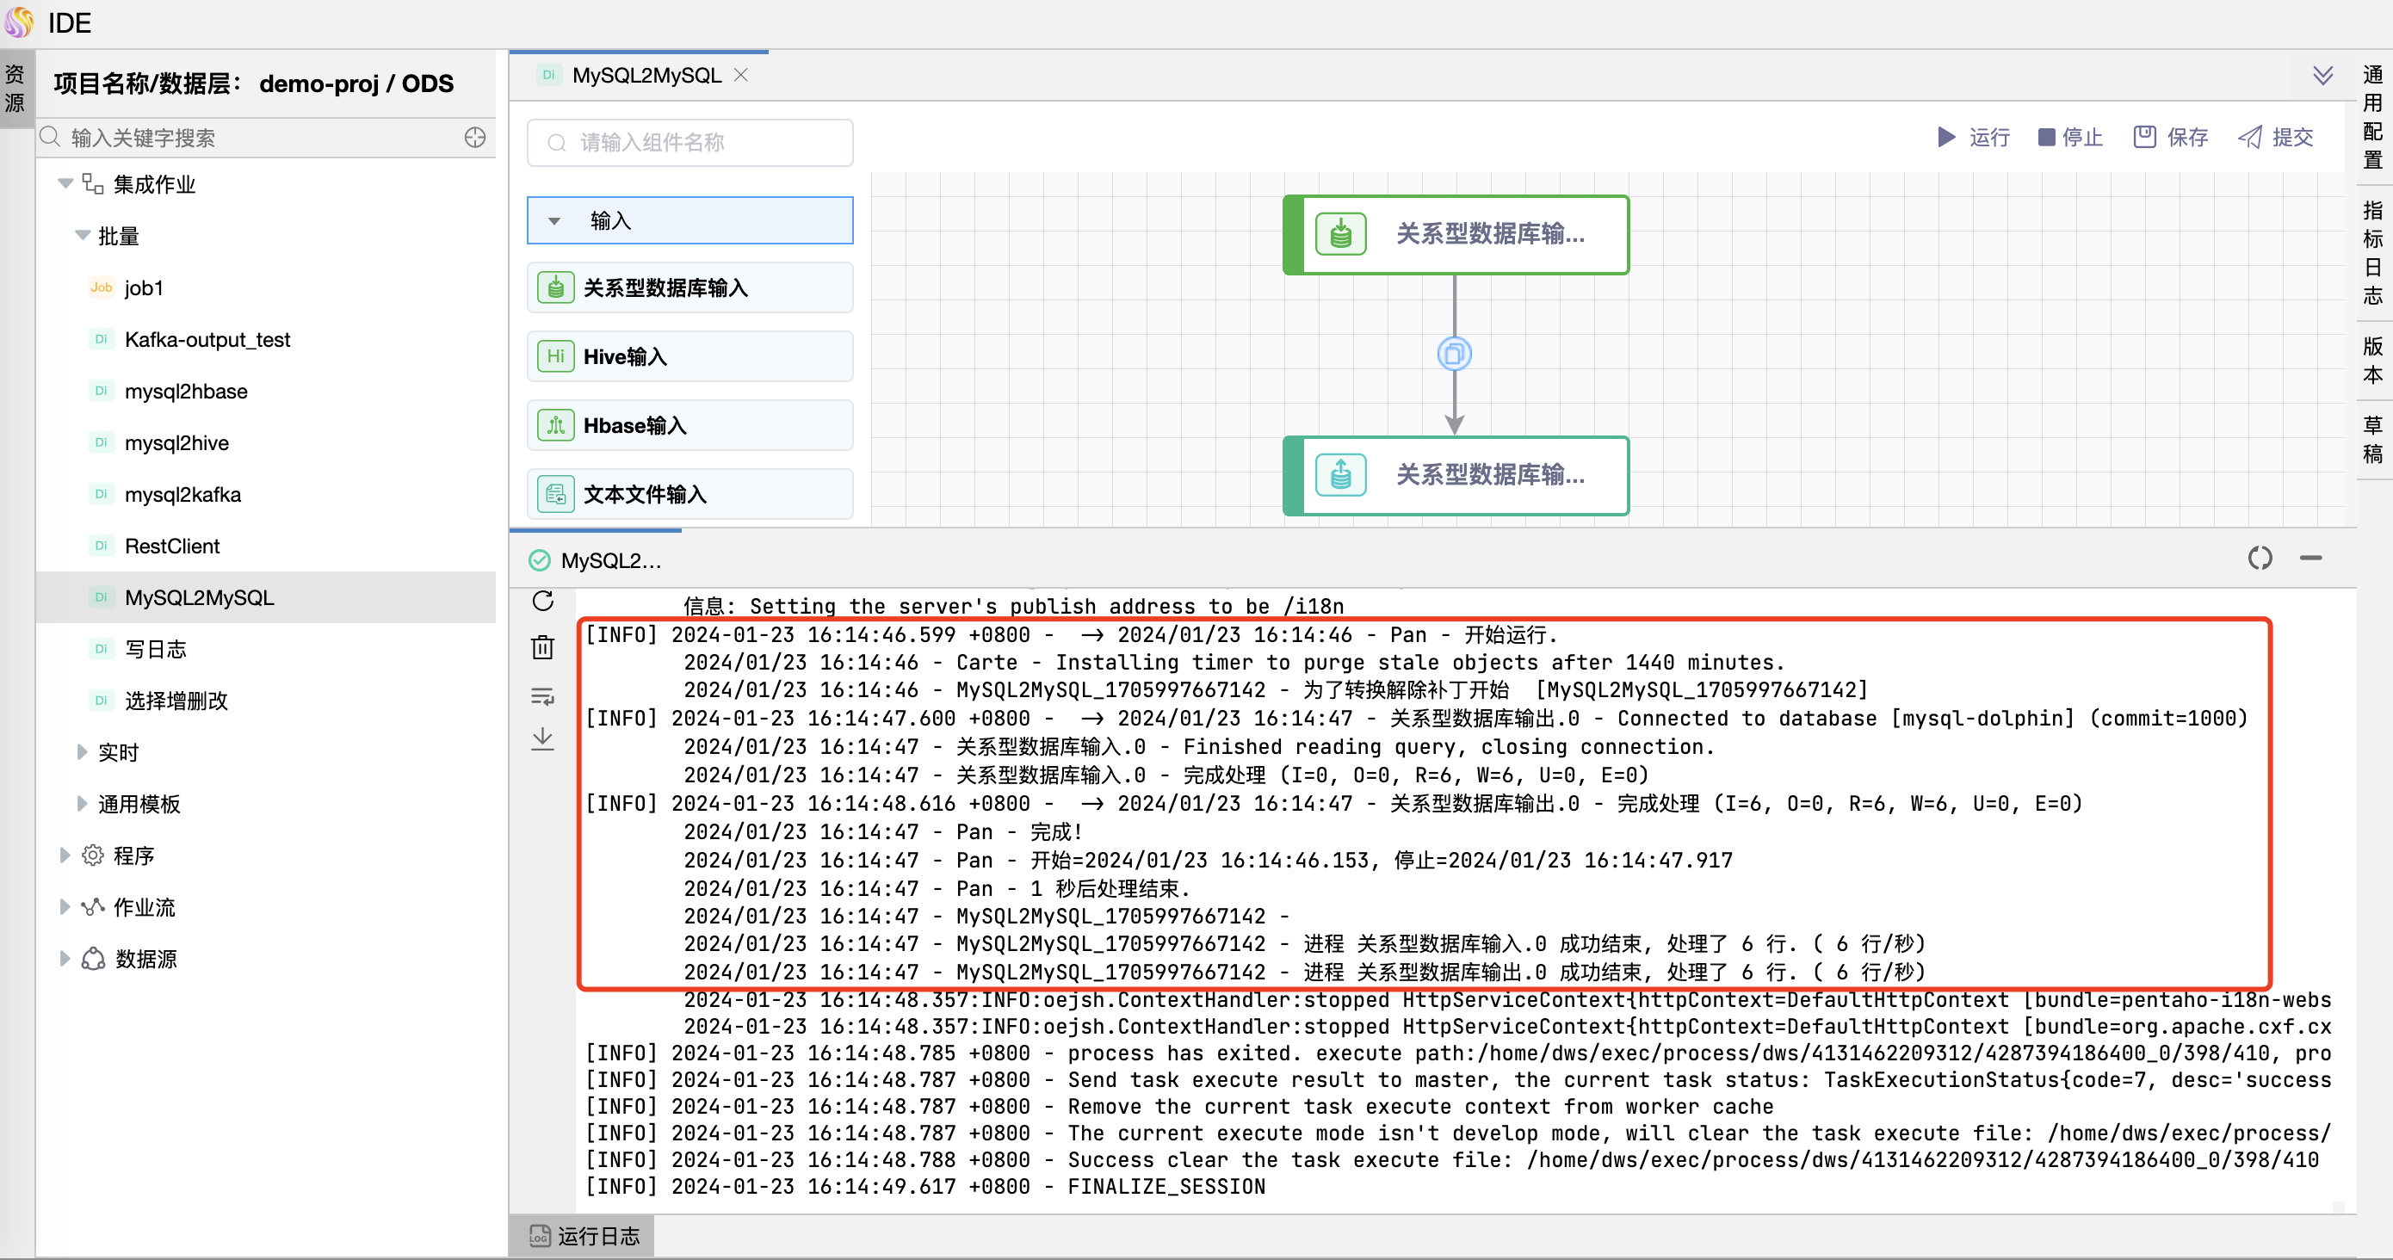Viewport: 2393px width, 1260px height.
Task: Collapse the 输入 component category
Action: click(x=554, y=220)
